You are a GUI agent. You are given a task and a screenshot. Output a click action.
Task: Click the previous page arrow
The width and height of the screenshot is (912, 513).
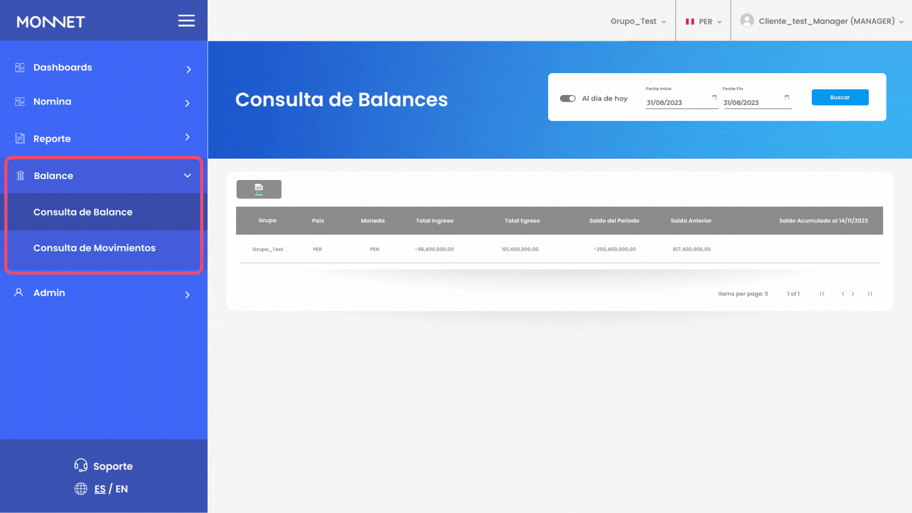(x=843, y=294)
